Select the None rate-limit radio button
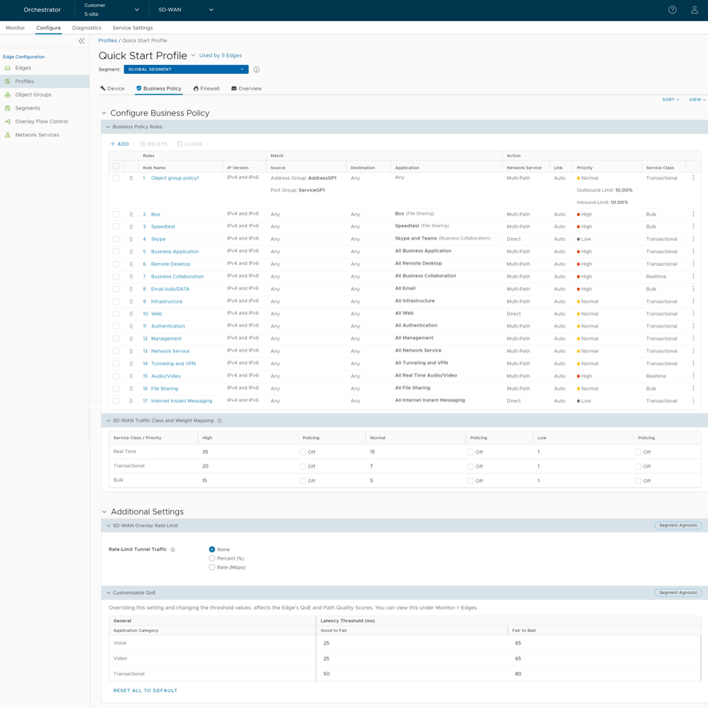 click(x=213, y=549)
